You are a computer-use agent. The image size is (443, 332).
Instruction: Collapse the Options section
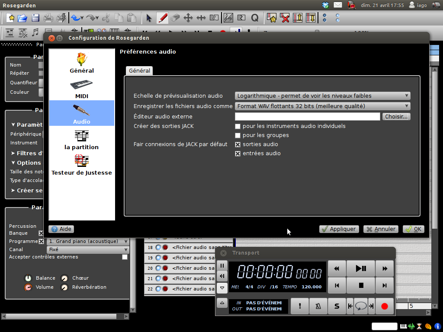click(x=13, y=163)
